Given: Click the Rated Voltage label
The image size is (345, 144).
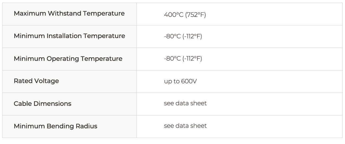Looking at the screenshot, I should [36, 81].
